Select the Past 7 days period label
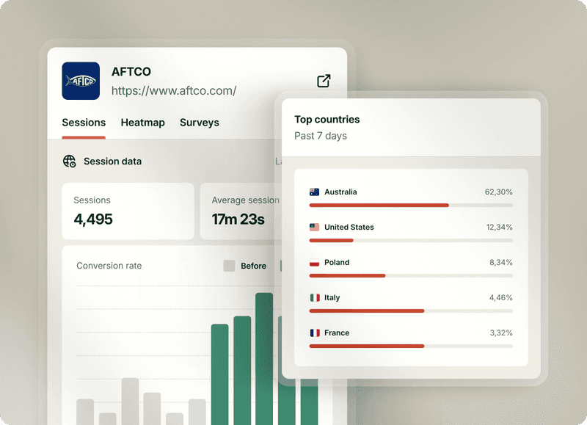The height and width of the screenshot is (425, 587). click(x=321, y=136)
